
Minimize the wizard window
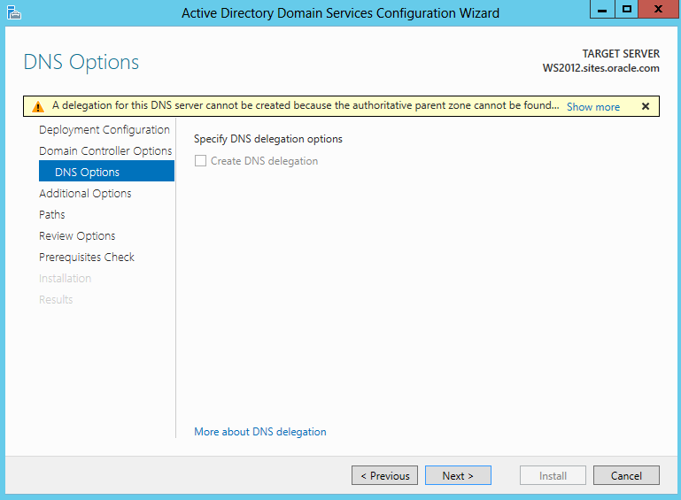coord(602,9)
